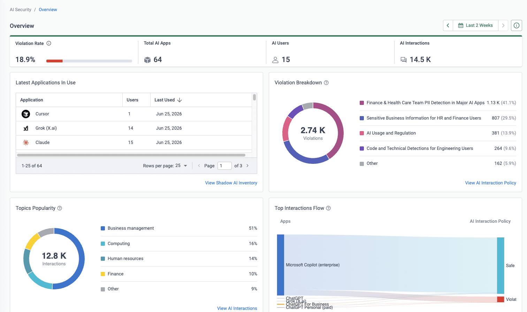Click the 807 (29.5%) value
This screenshot has height=312, width=527.
pyautogui.click(x=504, y=118)
